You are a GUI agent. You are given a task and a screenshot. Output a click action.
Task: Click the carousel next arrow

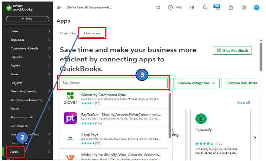pyautogui.click(x=255, y=138)
